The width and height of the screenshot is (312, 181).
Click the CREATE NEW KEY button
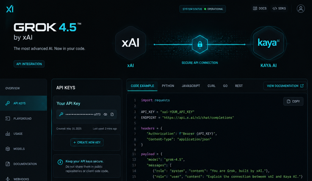(x=87, y=142)
